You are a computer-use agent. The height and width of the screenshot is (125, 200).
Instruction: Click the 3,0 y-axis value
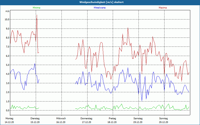(7, 83)
